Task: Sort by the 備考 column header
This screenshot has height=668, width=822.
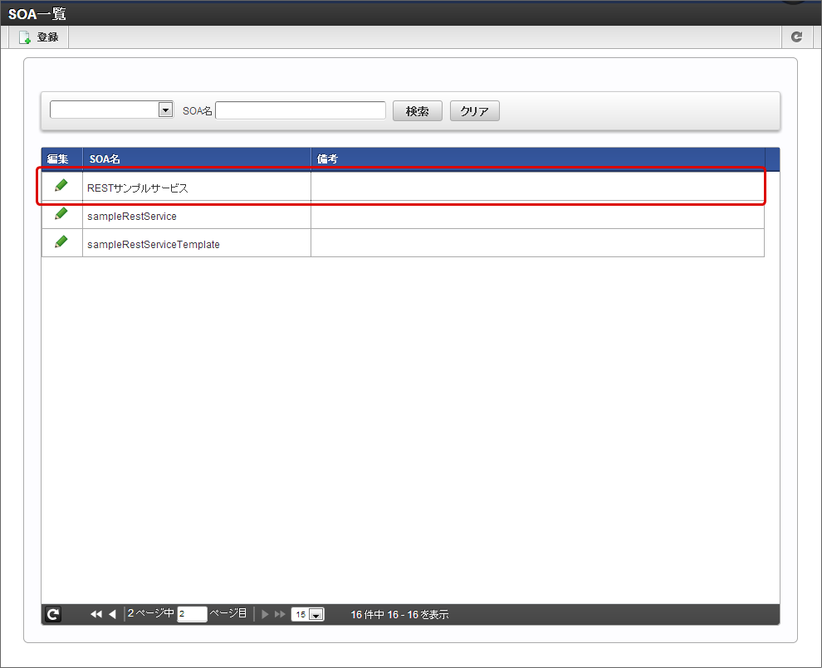Action: pyautogui.click(x=538, y=158)
